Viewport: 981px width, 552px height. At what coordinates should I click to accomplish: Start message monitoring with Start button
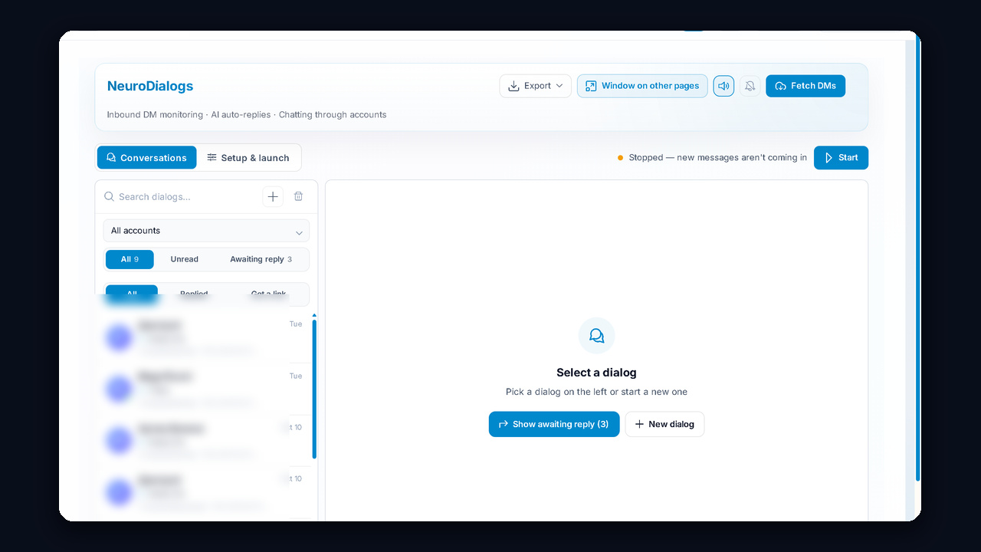coord(841,158)
